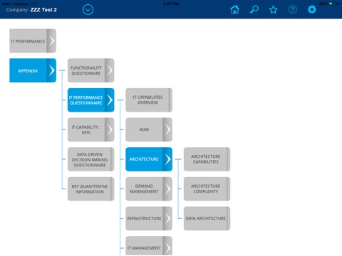The image size is (342, 256).
Task: Open the search magnifier icon
Action: pos(254,10)
